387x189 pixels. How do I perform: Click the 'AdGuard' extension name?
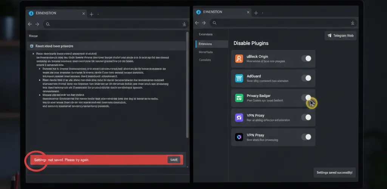click(x=254, y=76)
